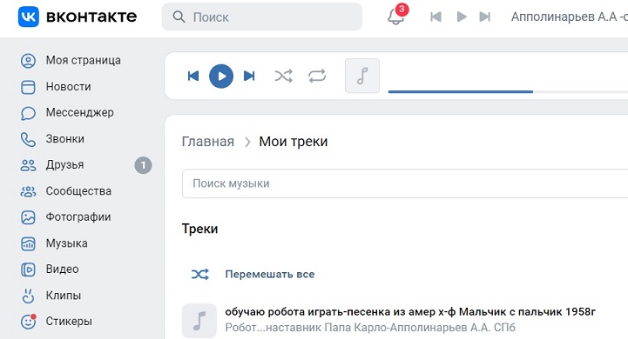Click the Клипы icon in sidebar
The image size is (628, 339).
pos(28,296)
